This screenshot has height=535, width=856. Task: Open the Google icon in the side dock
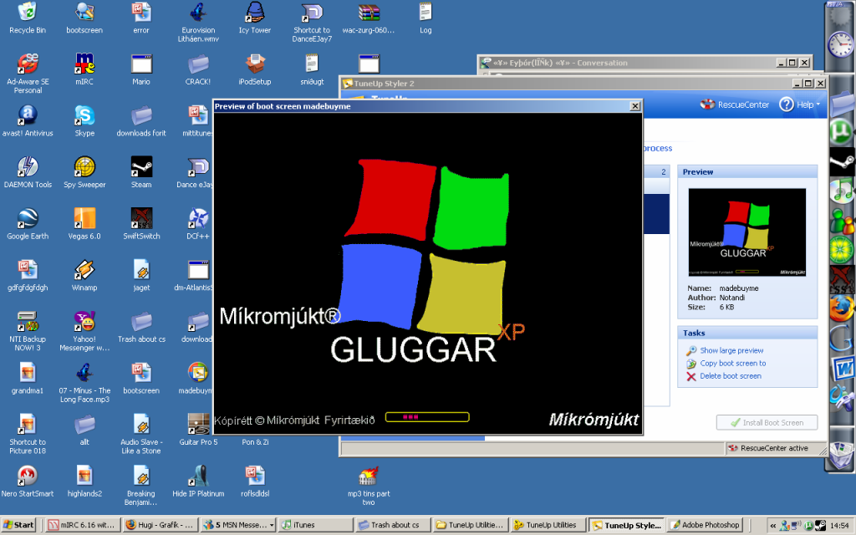(841, 338)
